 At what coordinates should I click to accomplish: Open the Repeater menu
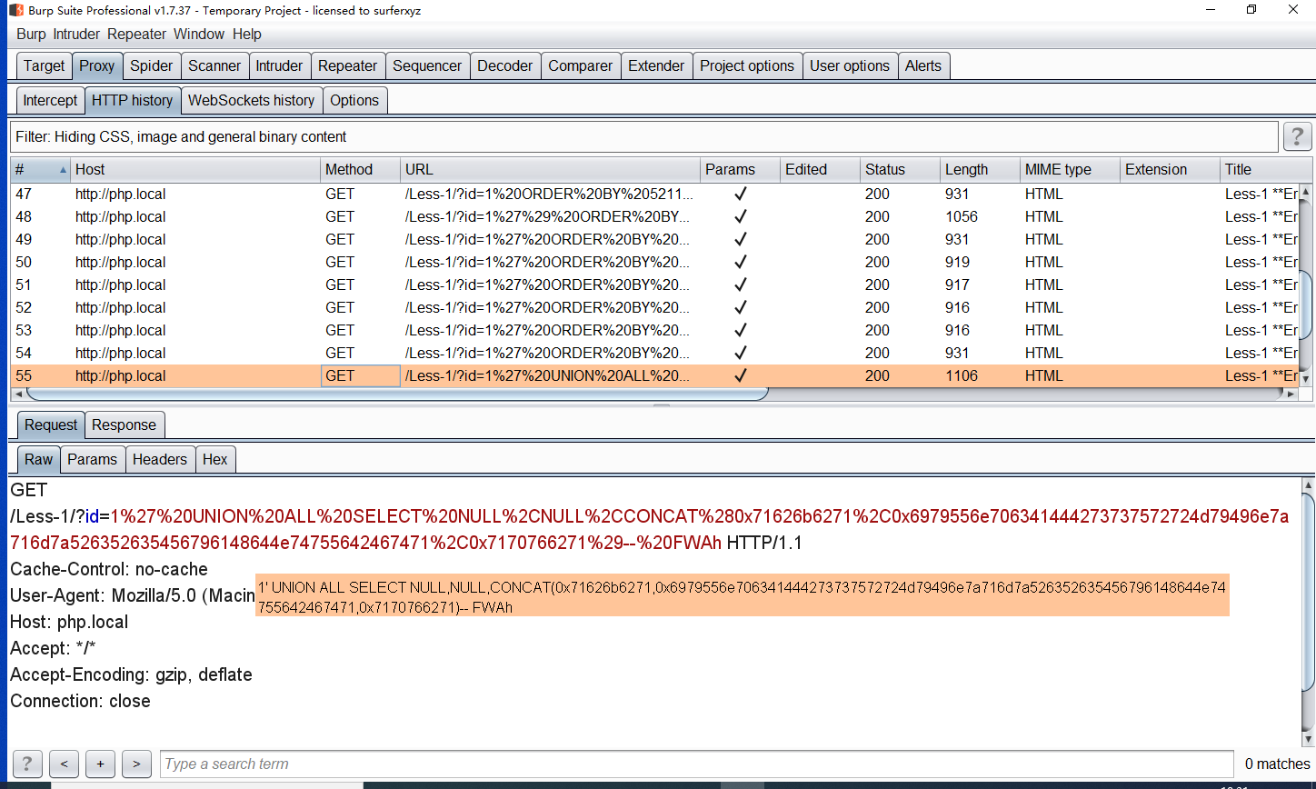click(136, 34)
